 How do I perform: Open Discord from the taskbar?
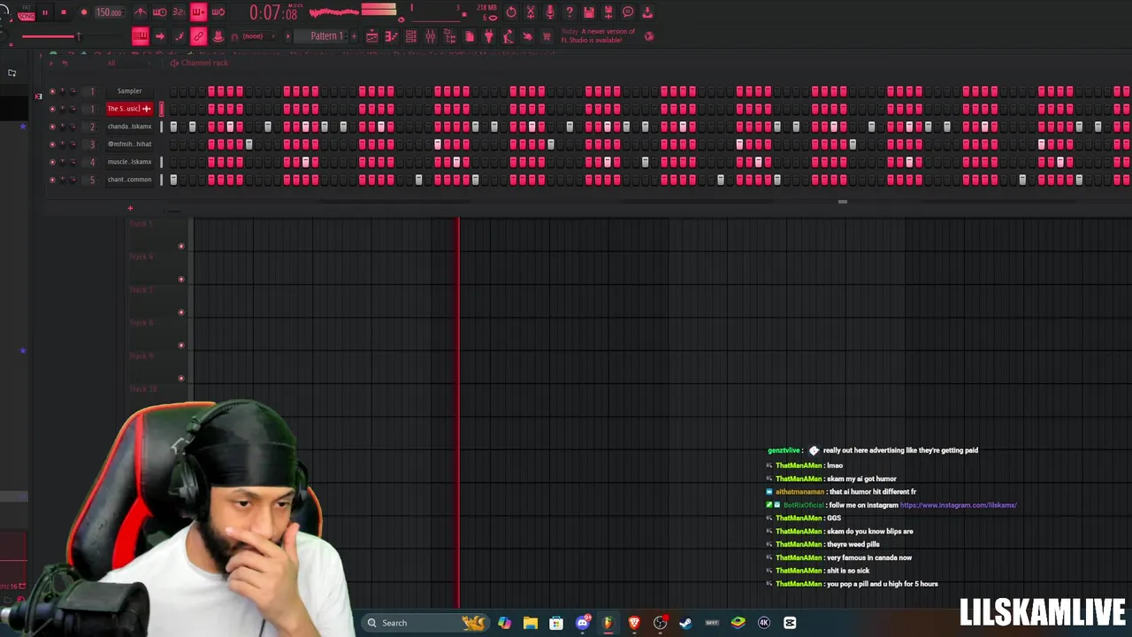point(582,623)
